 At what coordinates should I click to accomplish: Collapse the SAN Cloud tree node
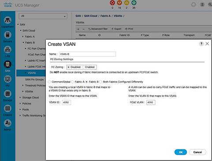tap(21, 30)
